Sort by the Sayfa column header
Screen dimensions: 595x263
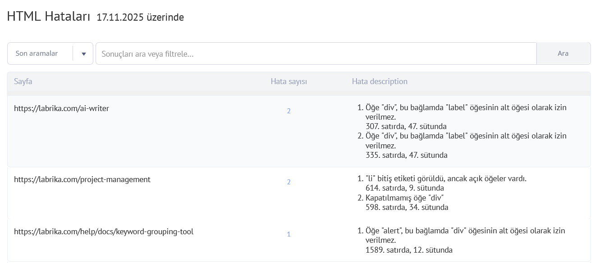pos(23,81)
